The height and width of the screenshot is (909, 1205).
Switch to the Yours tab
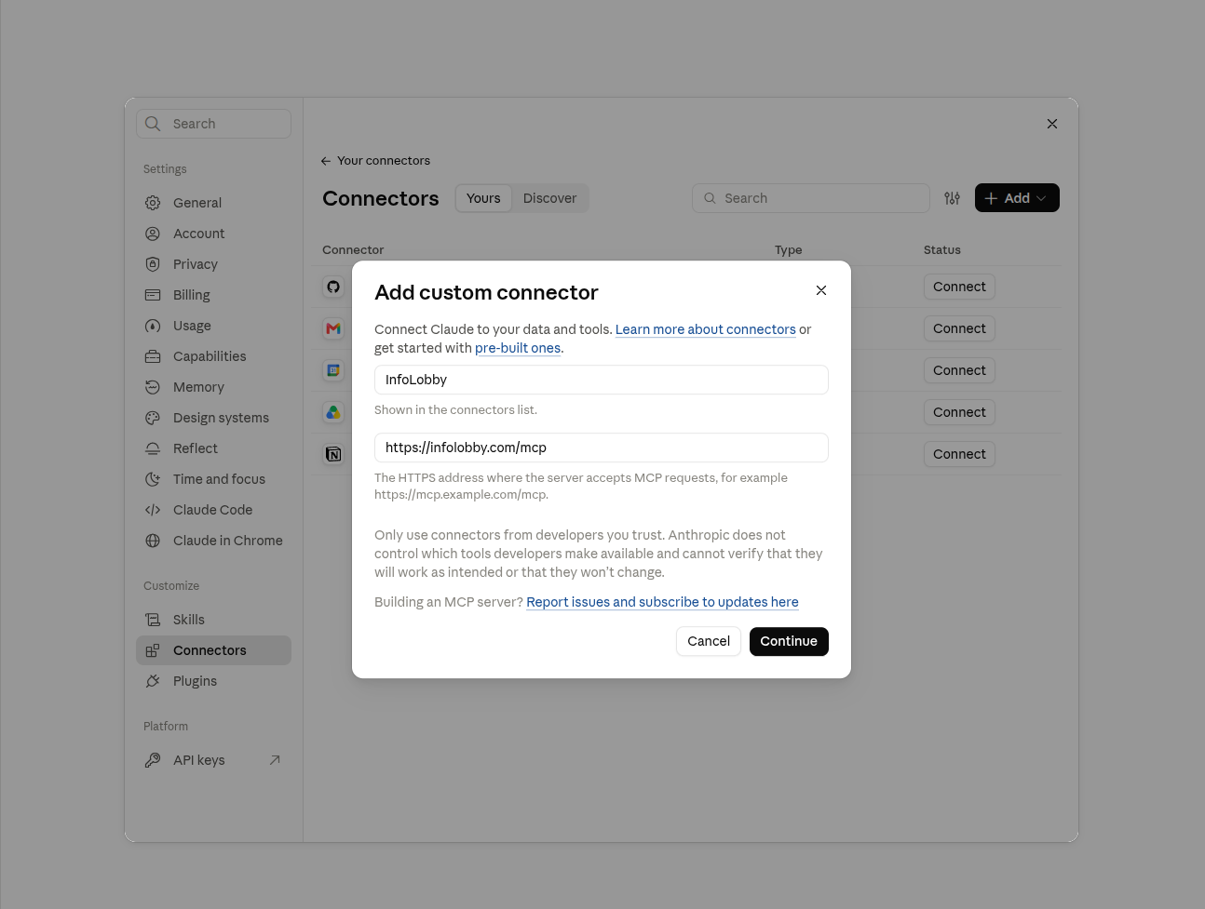(x=483, y=198)
